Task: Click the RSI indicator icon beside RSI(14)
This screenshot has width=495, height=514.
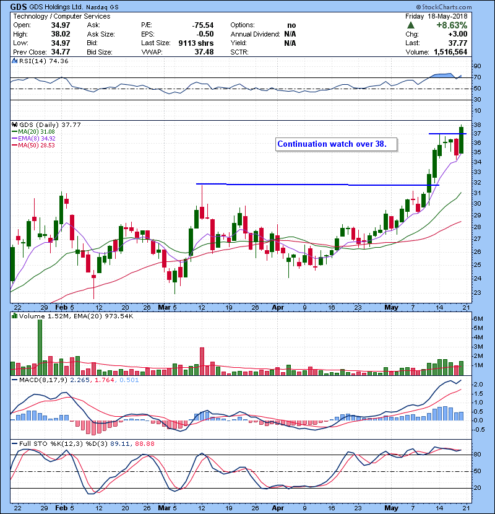Action: pyautogui.click(x=14, y=61)
